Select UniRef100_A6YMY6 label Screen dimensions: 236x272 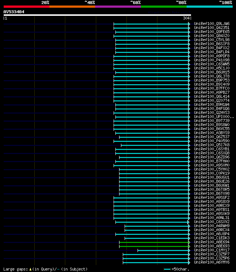click(212, 262)
